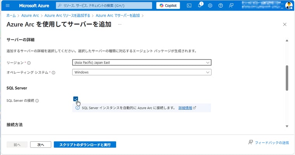295x155 pixels.
Task: Open Copilot
Action: coord(168,6)
